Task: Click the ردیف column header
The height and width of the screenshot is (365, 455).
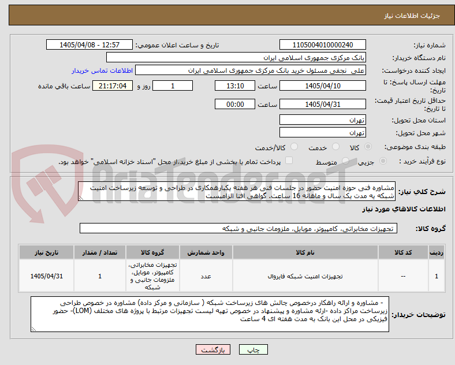Action: tap(437, 252)
